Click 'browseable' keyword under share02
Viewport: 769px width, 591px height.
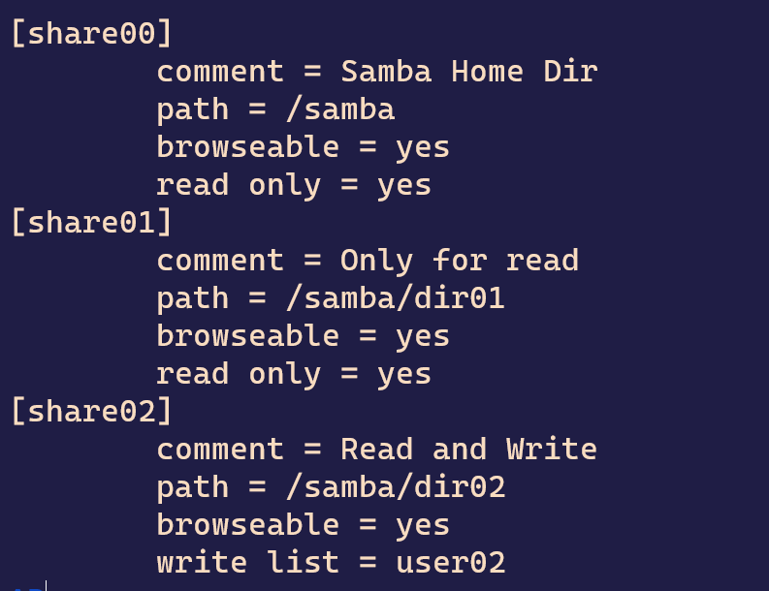pos(247,524)
